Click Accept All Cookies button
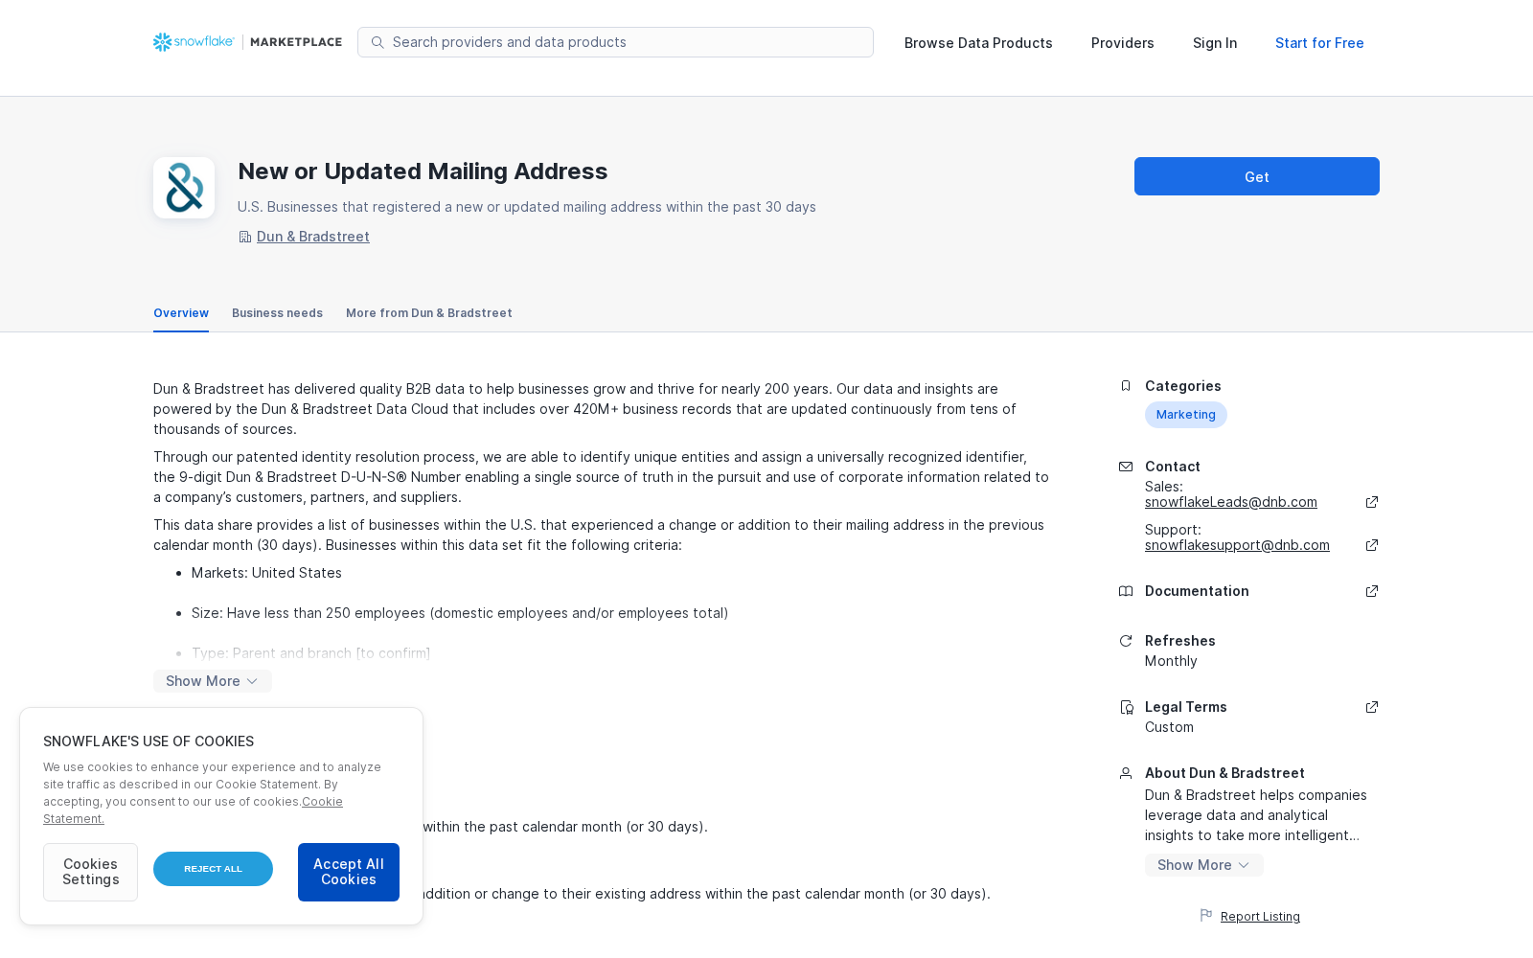 [x=349, y=872]
